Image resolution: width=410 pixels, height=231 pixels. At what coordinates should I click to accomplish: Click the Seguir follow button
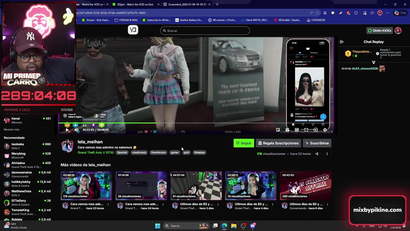[244, 143]
